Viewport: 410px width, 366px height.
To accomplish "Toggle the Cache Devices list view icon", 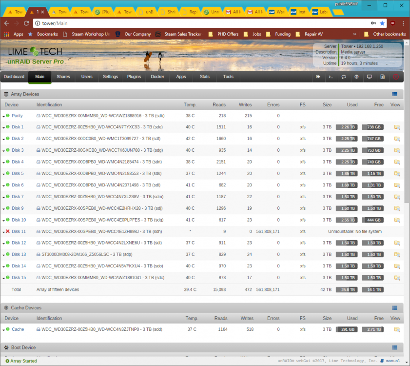I will [394, 308].
